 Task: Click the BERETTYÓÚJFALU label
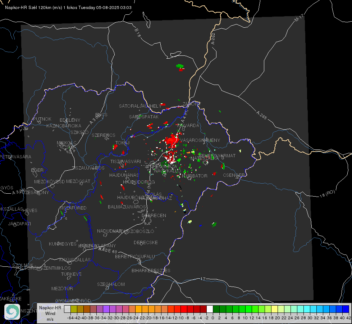[135, 256]
